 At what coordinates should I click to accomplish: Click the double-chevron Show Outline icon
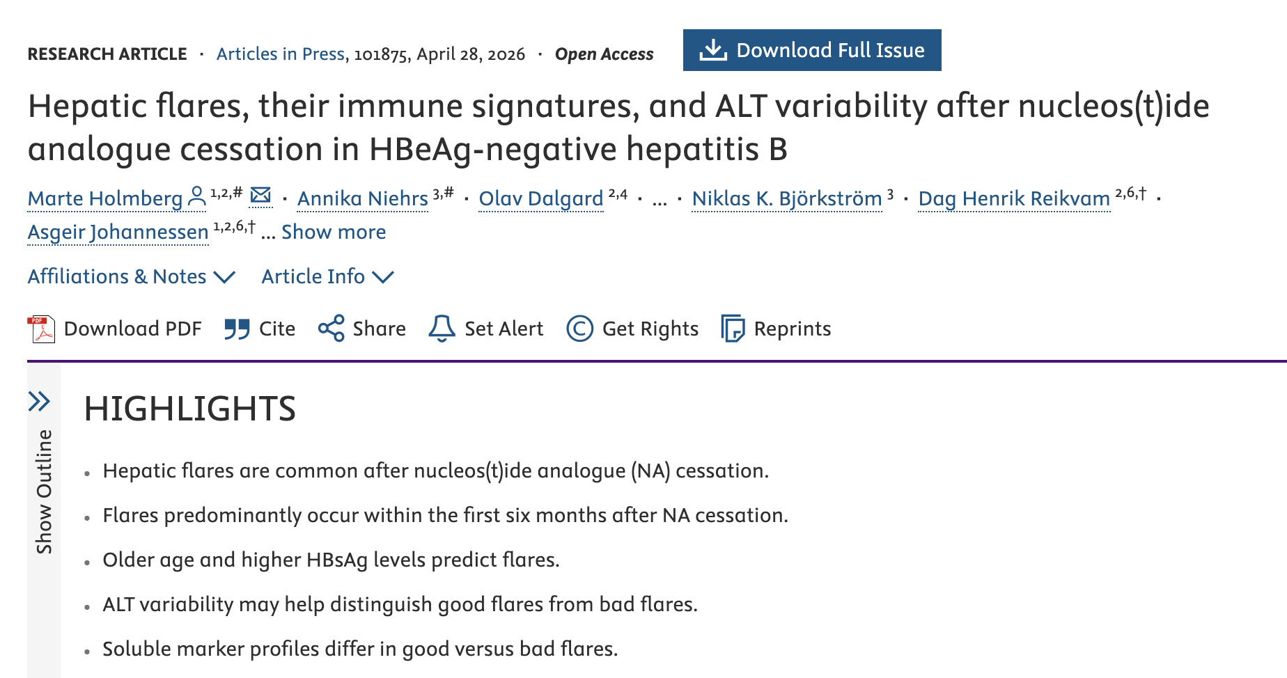tap(40, 402)
